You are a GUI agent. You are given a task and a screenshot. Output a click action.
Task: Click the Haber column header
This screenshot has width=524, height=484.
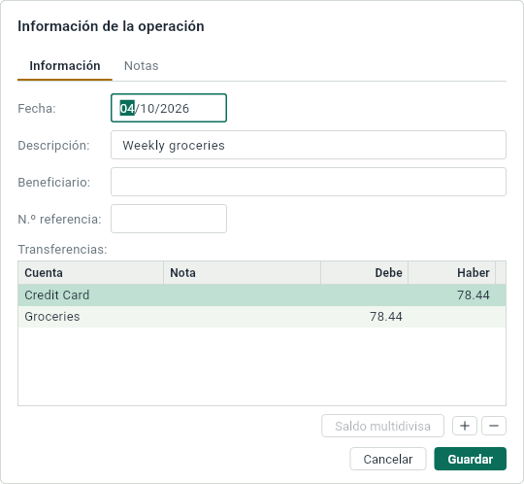[x=451, y=273]
